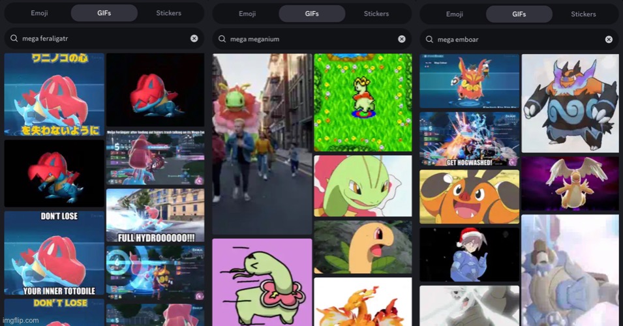The width and height of the screenshot is (623, 326).
Task: Switch to Stickers tab in meganium panel
Action: point(376,14)
